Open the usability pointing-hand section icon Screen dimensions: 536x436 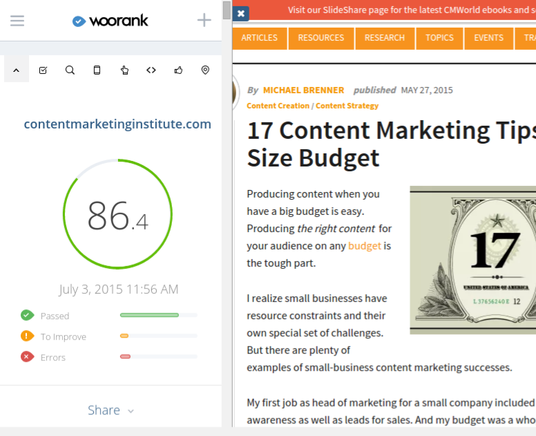pos(124,70)
